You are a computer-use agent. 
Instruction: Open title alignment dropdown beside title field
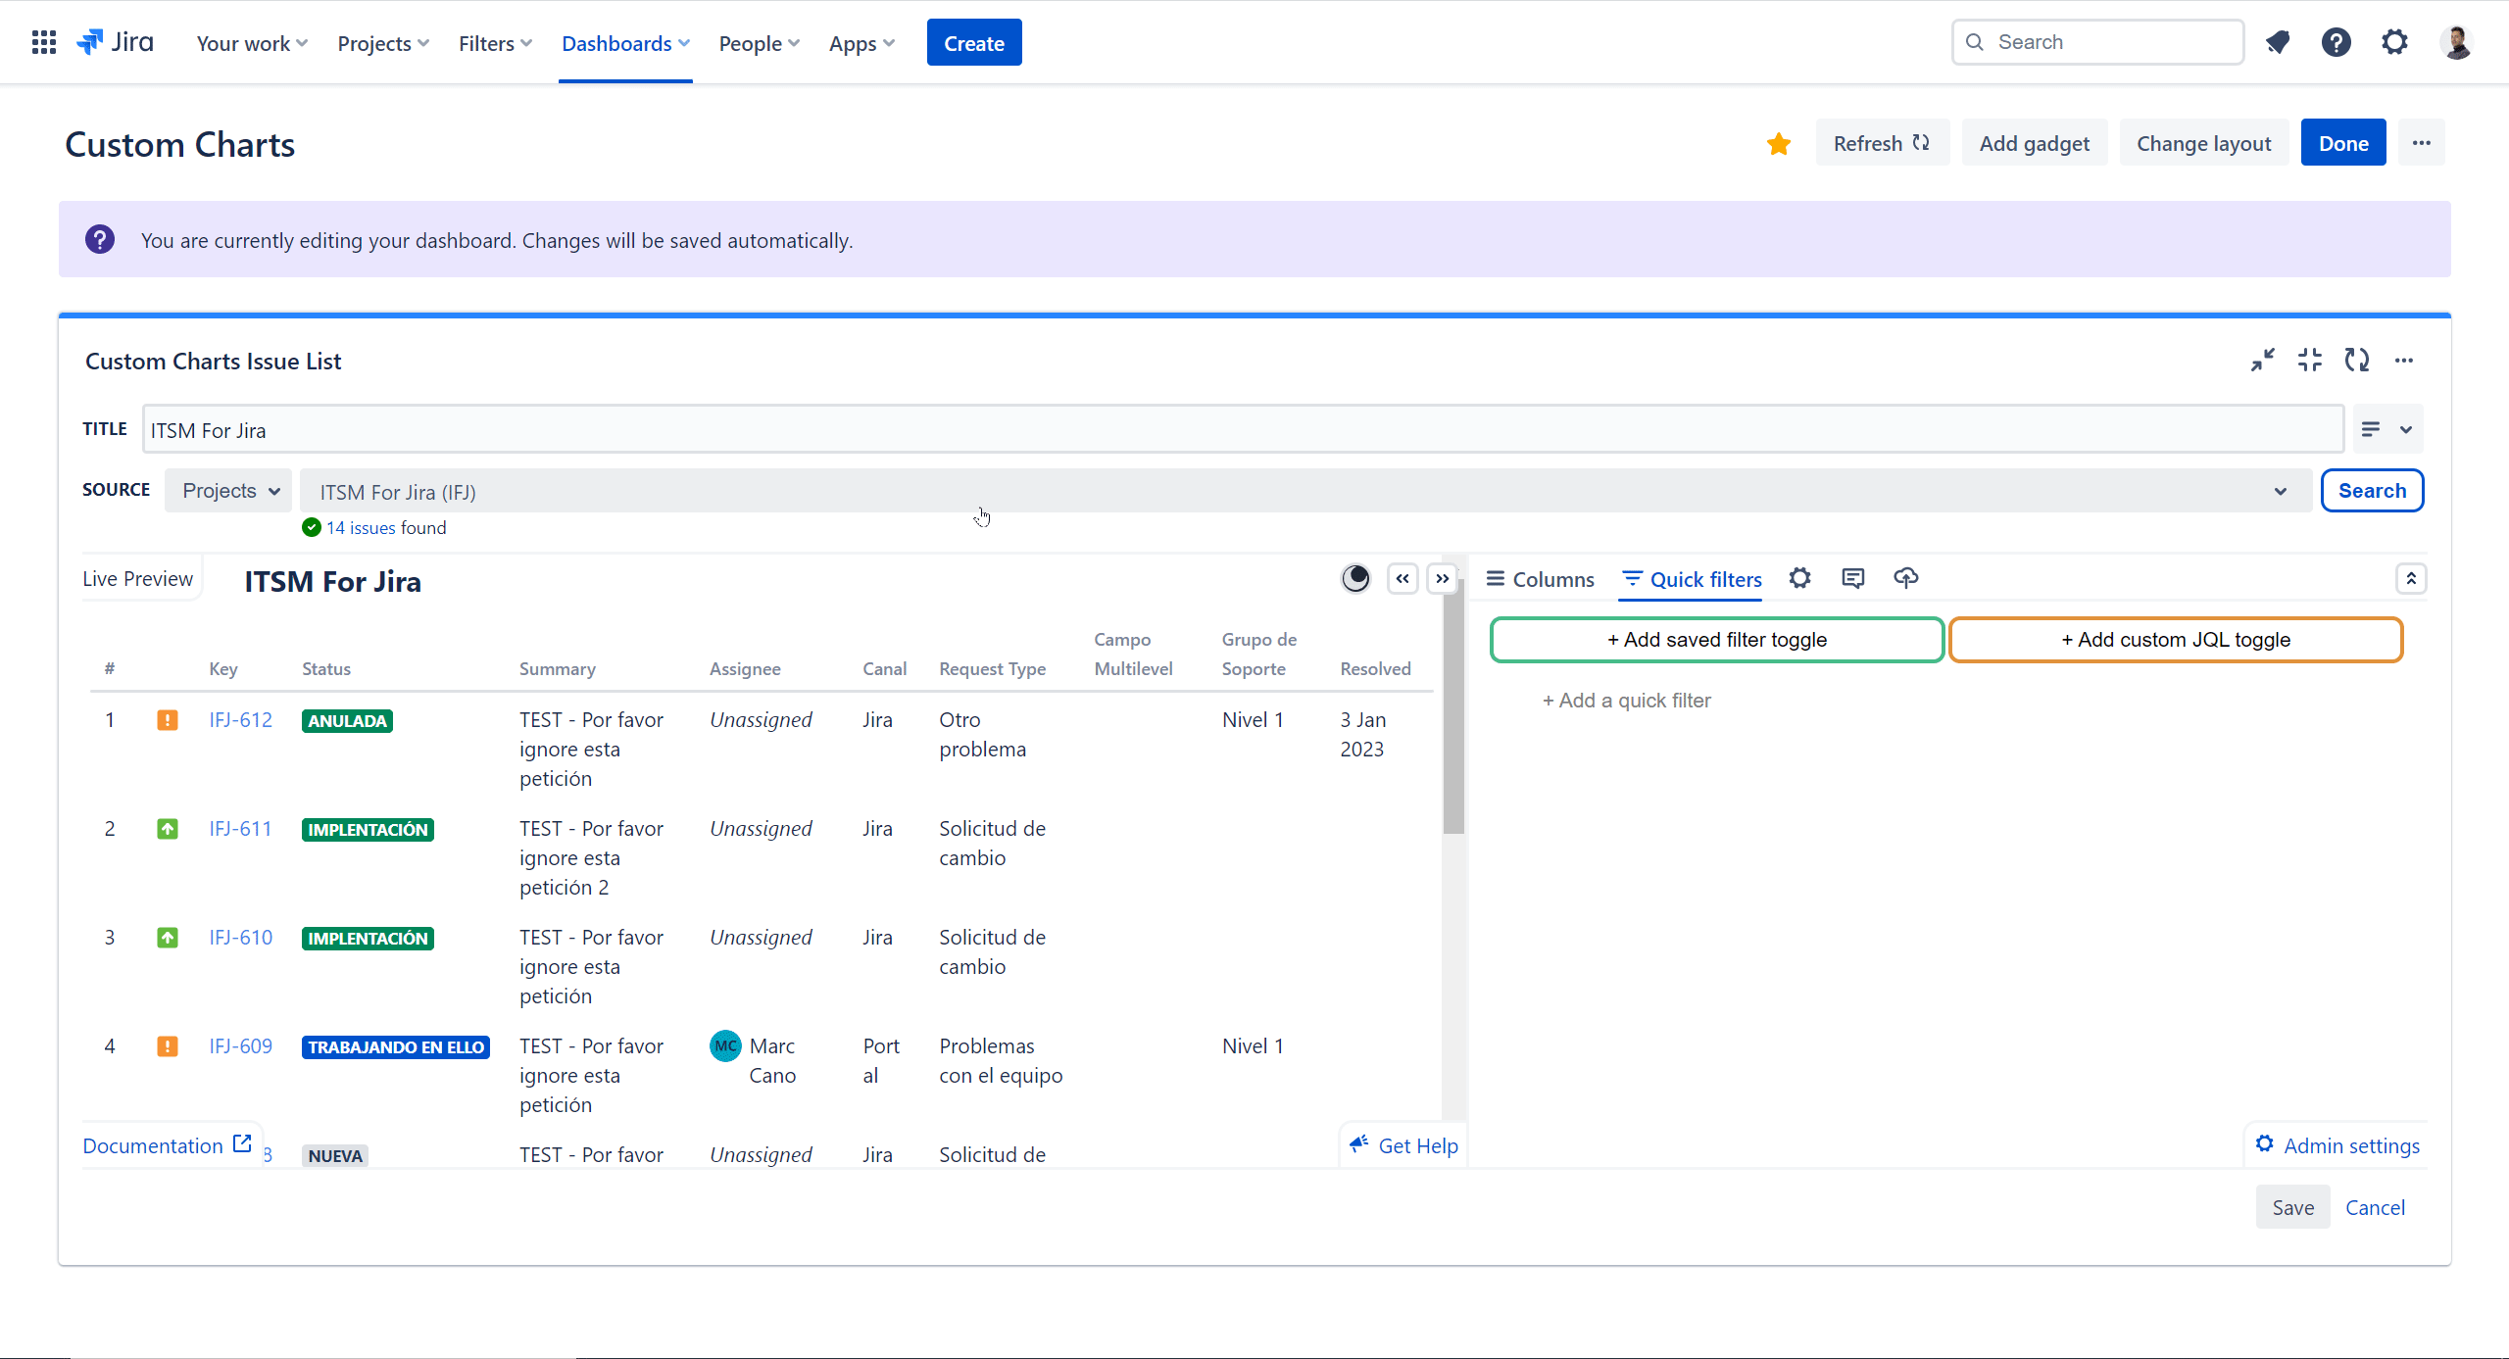pos(2386,429)
